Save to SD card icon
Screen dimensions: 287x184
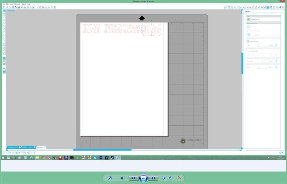point(16,7)
